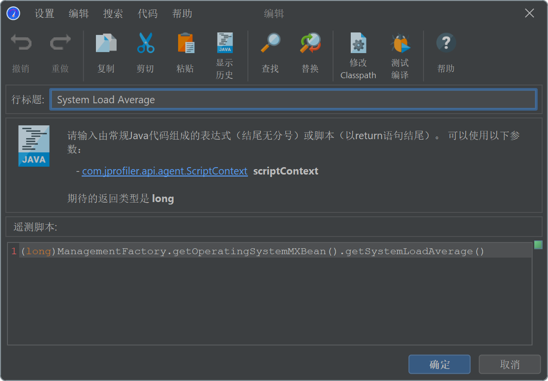Click the 期待的返回类型是 long text
This screenshot has width=548, height=381.
pyautogui.click(x=121, y=199)
